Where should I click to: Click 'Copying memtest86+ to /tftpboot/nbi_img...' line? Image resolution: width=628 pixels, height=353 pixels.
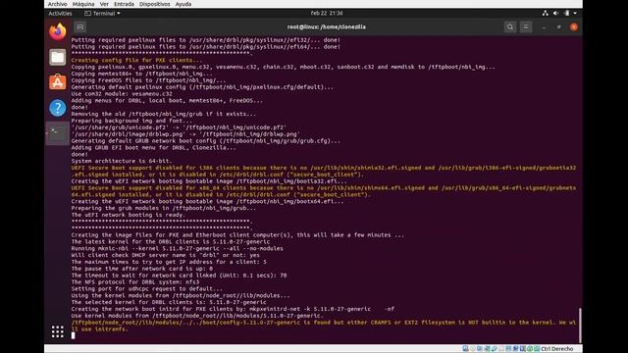click(x=141, y=74)
